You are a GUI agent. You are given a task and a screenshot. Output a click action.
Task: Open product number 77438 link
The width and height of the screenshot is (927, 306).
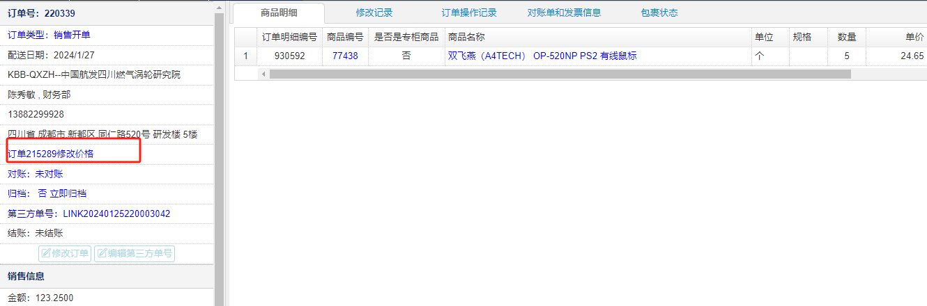click(x=345, y=56)
